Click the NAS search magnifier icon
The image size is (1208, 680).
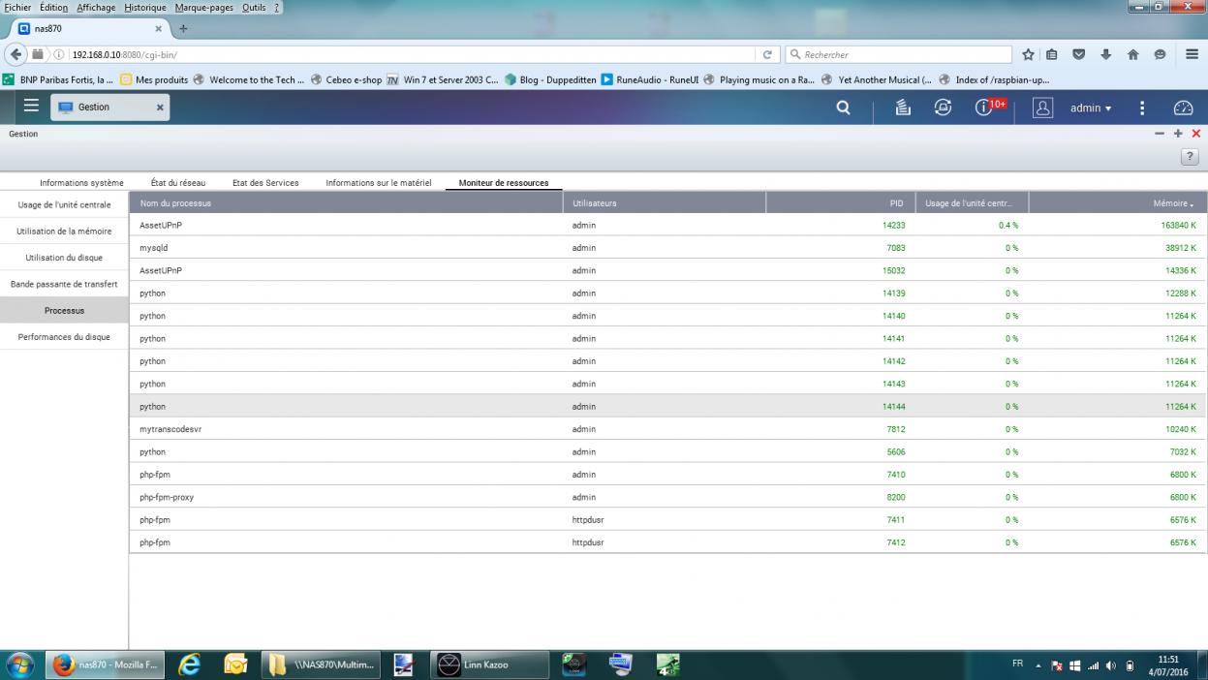coord(843,108)
